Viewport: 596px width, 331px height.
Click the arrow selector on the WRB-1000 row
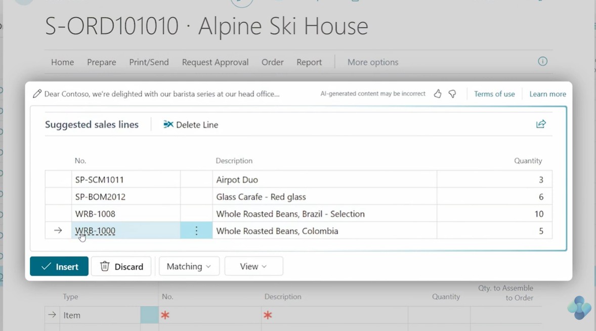click(57, 230)
